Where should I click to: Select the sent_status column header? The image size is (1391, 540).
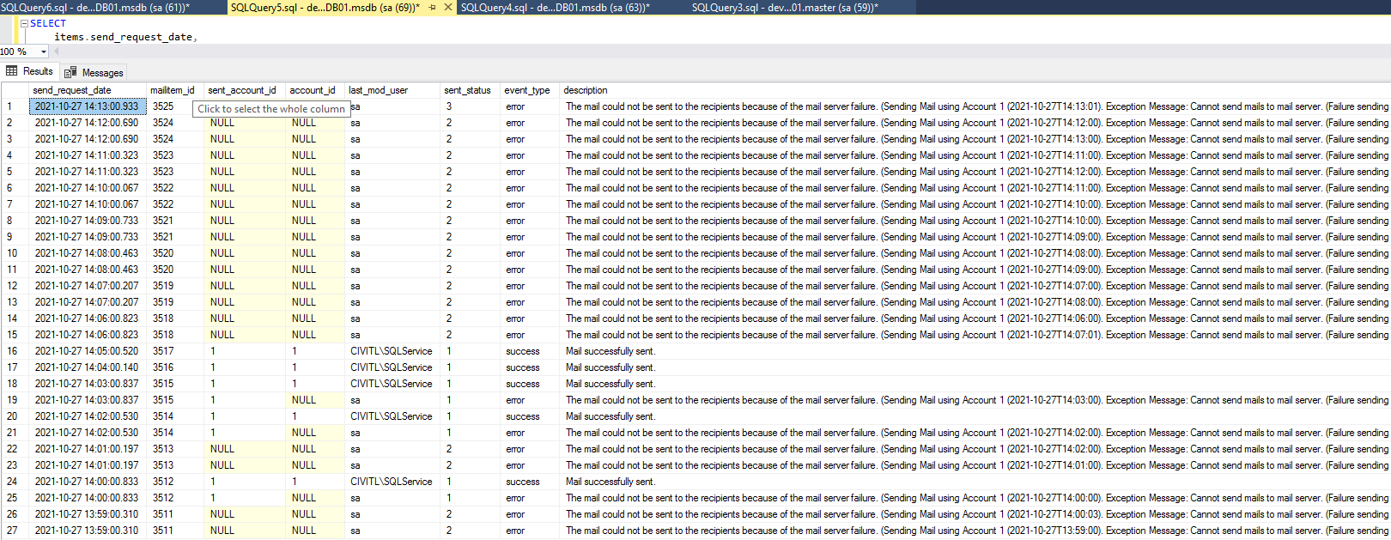(471, 90)
